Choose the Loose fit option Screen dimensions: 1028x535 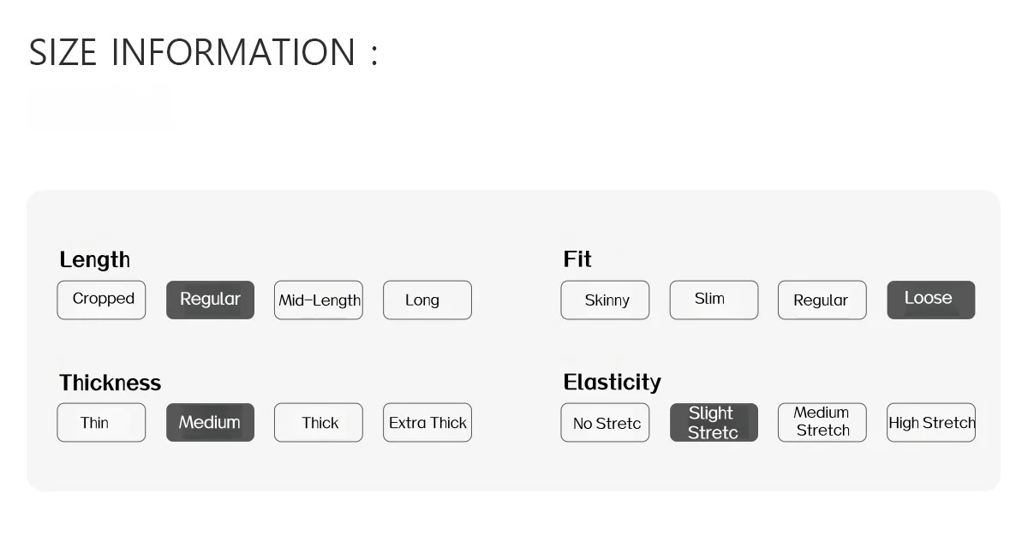click(931, 300)
